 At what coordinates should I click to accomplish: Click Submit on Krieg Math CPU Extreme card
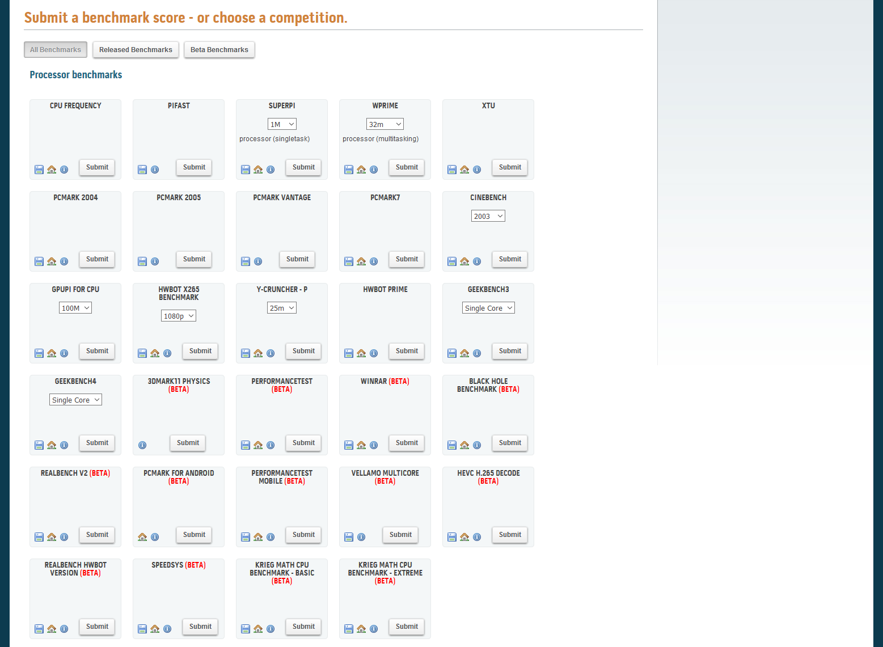407,627
